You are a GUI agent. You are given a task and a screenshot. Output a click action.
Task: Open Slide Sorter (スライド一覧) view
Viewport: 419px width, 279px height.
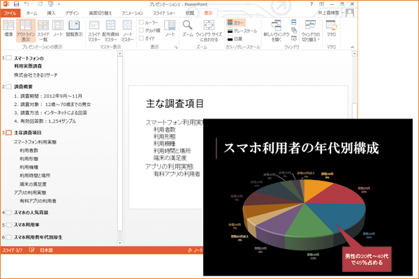tap(43, 31)
